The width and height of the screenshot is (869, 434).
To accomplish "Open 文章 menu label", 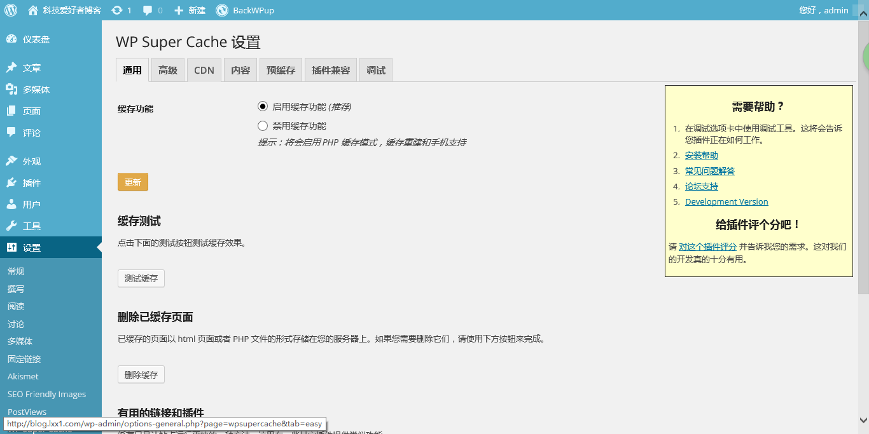I will 32,68.
